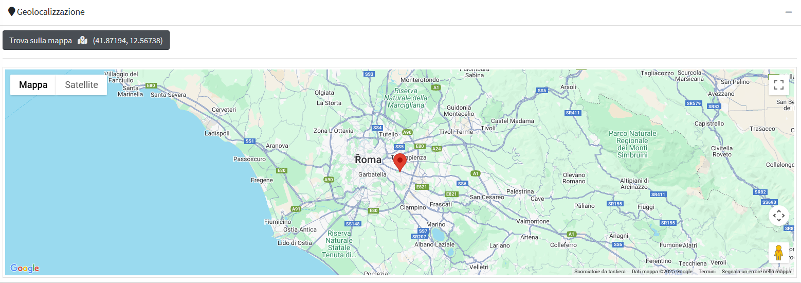801x283 pixels.
Task: Click the Pomezia label
Action: pyautogui.click(x=376, y=273)
